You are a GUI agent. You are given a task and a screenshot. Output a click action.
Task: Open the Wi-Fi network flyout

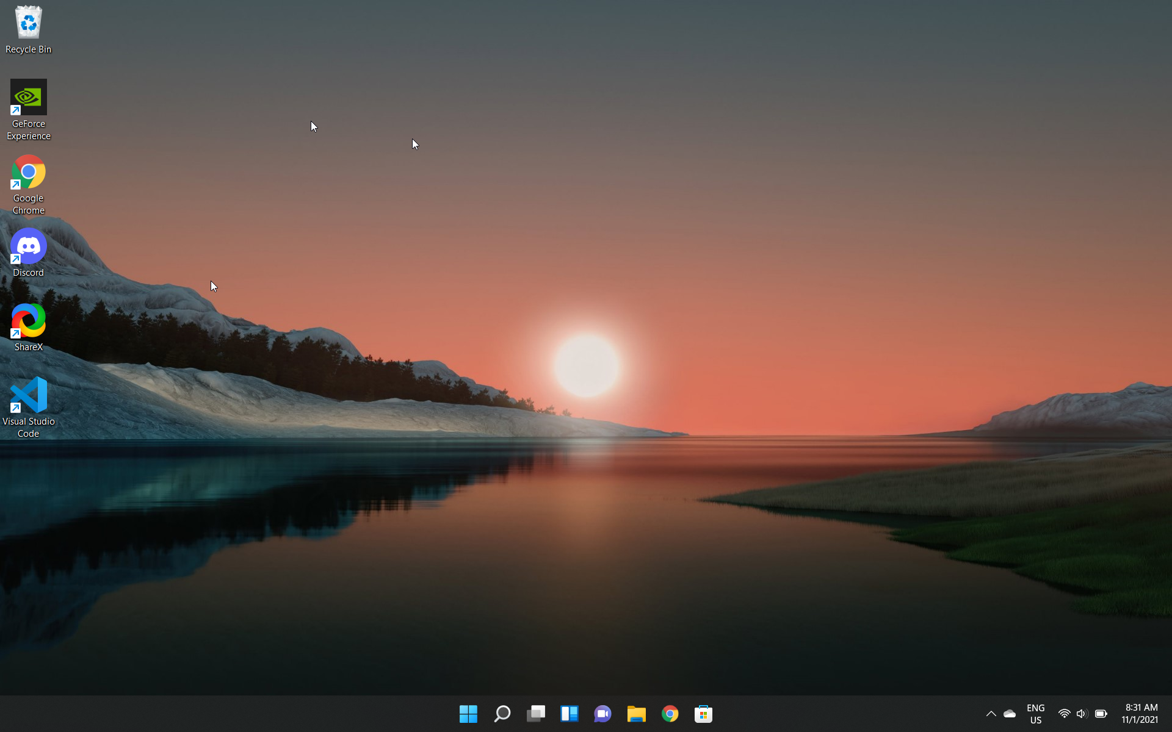[x=1064, y=714]
